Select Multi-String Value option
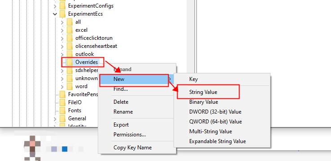The height and width of the screenshot is (161, 331). [222, 131]
